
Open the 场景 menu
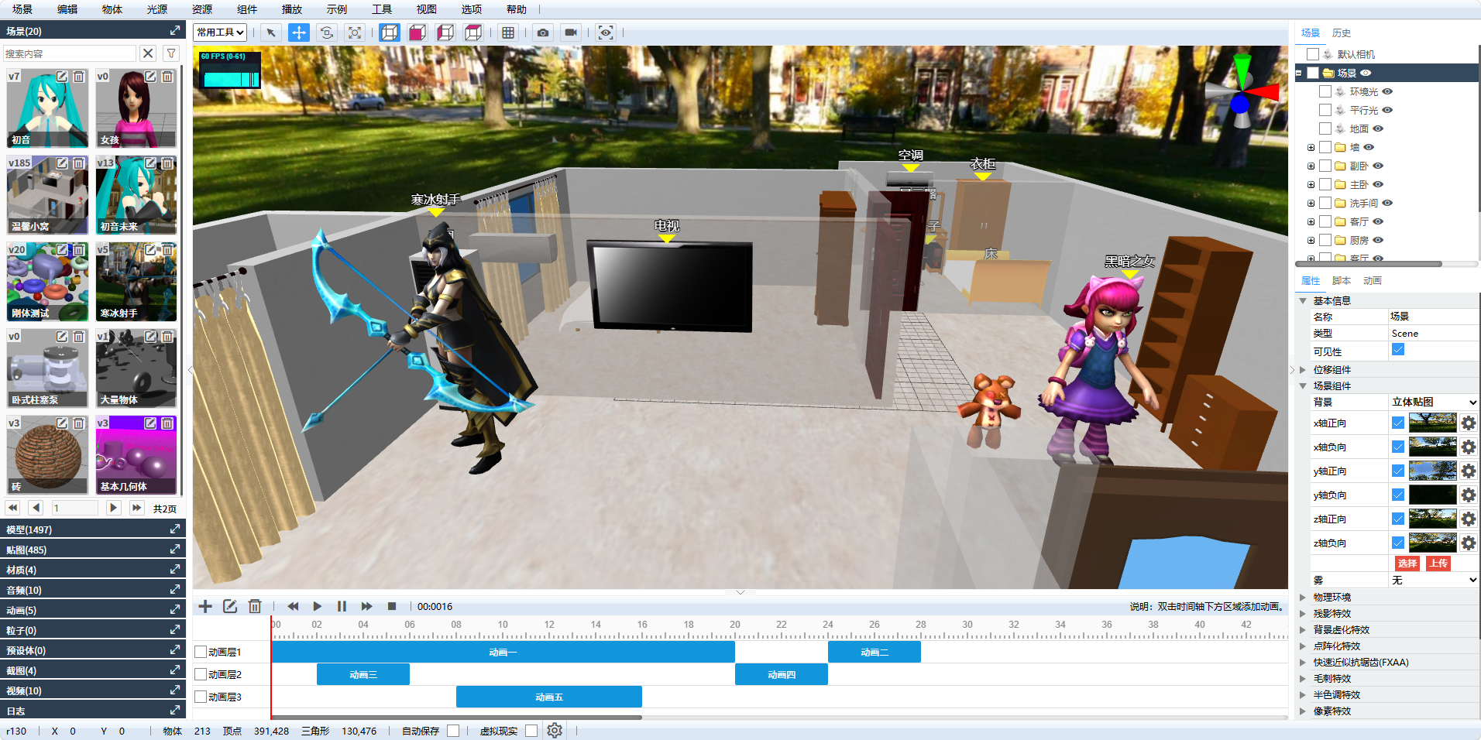click(22, 9)
